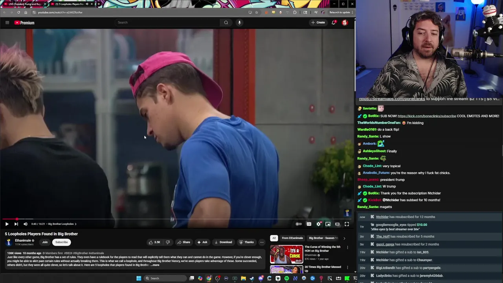The image size is (503, 283).
Task: Open more actions menu beside Thanks
Action: pyautogui.click(x=262, y=242)
